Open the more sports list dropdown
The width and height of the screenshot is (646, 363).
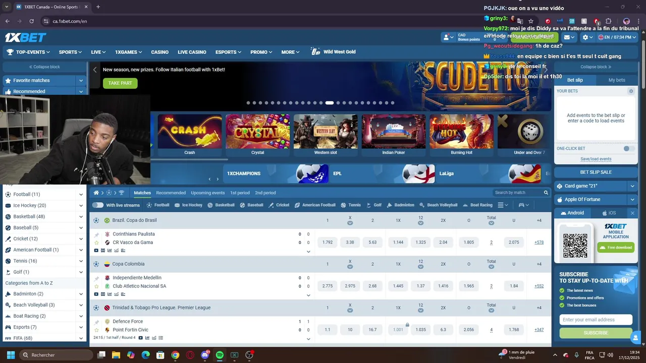[x=503, y=205]
